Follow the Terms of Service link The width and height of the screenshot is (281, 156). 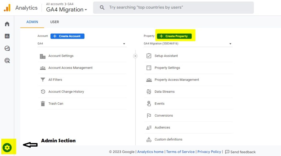coord(180,152)
